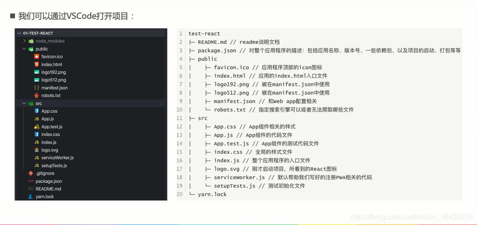The width and height of the screenshot is (477, 225).
Task: Open index.html in the explorer tree
Action: click(x=52, y=65)
